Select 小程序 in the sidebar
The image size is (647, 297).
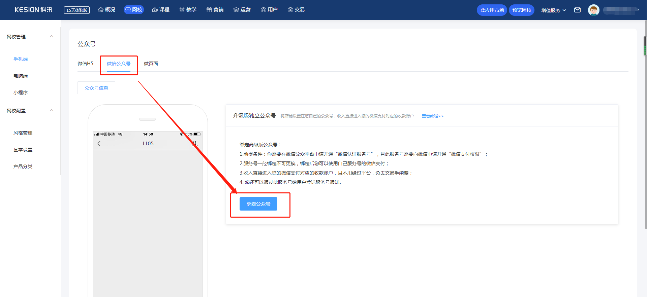[21, 92]
